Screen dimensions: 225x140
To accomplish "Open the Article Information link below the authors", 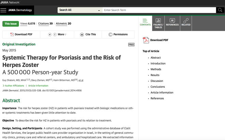I will click(38, 86).
